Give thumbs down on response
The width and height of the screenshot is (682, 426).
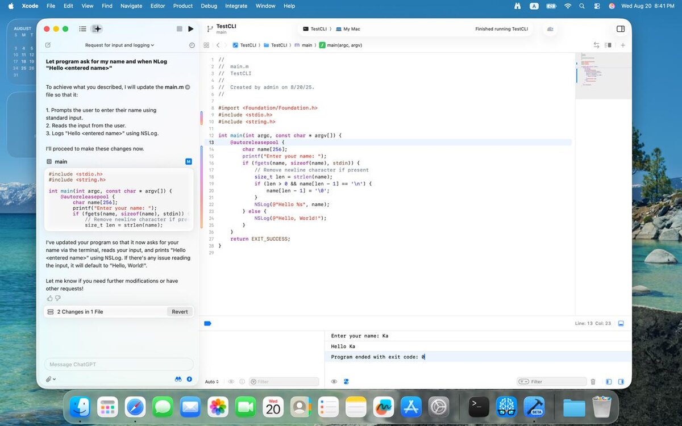(x=57, y=298)
